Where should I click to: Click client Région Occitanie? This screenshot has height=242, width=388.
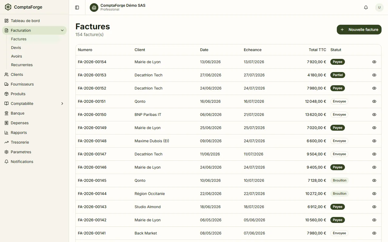(150, 194)
